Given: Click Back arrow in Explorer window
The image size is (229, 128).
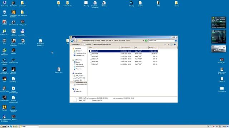Looking at the screenshot, I should [72, 41].
